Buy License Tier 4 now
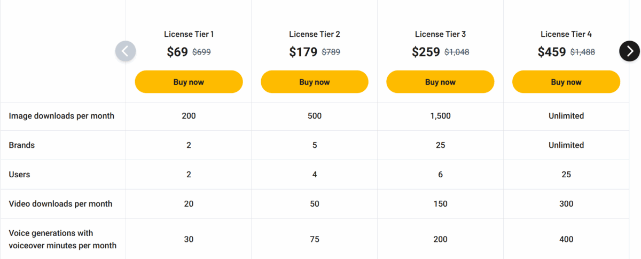This screenshot has height=259, width=641. [x=566, y=82]
